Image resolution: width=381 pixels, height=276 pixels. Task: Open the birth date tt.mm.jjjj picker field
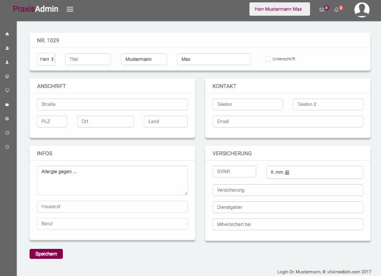click(x=314, y=172)
